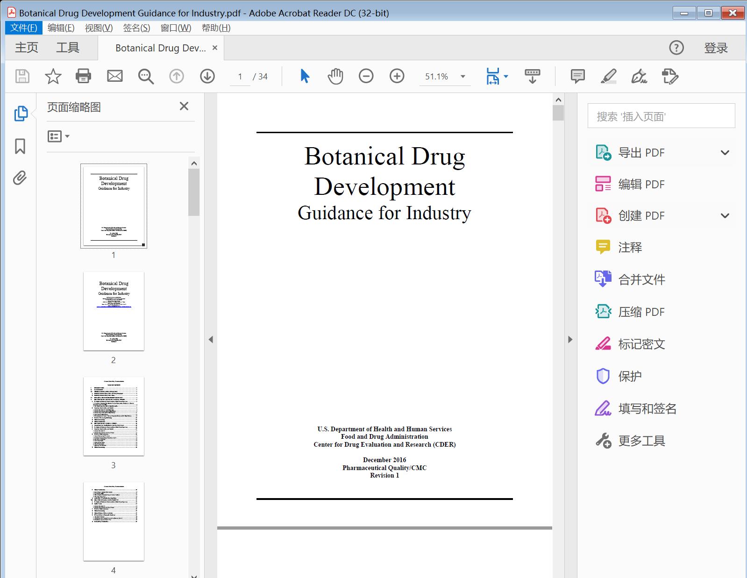
Task: Click the document vertical scrollbar handle
Action: [558, 113]
